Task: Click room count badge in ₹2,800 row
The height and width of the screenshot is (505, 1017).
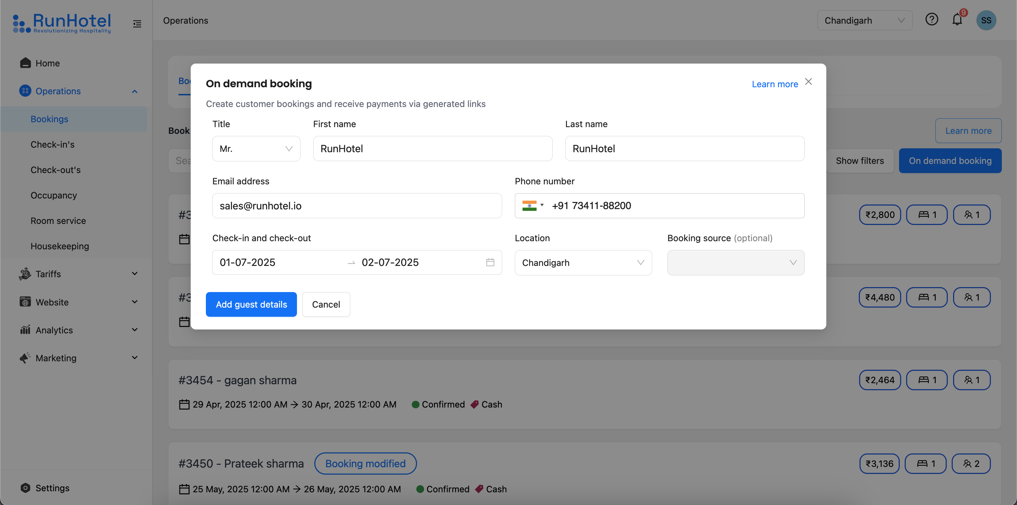Action: click(x=927, y=215)
